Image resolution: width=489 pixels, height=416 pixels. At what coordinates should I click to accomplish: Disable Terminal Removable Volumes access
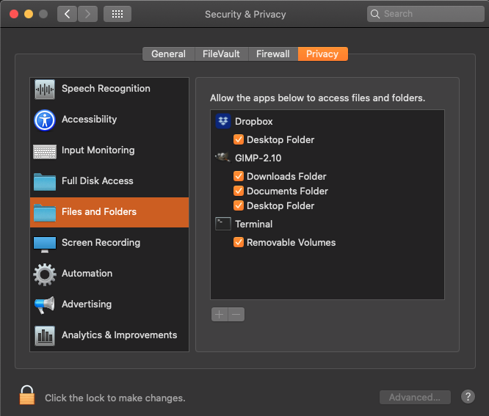[239, 242]
